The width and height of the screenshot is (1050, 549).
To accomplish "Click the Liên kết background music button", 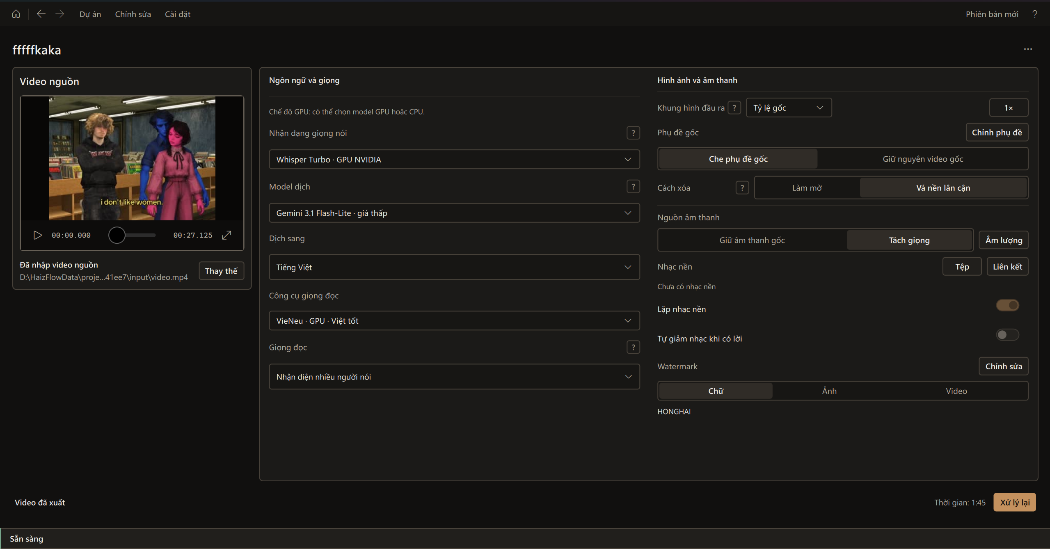I will coord(1007,267).
